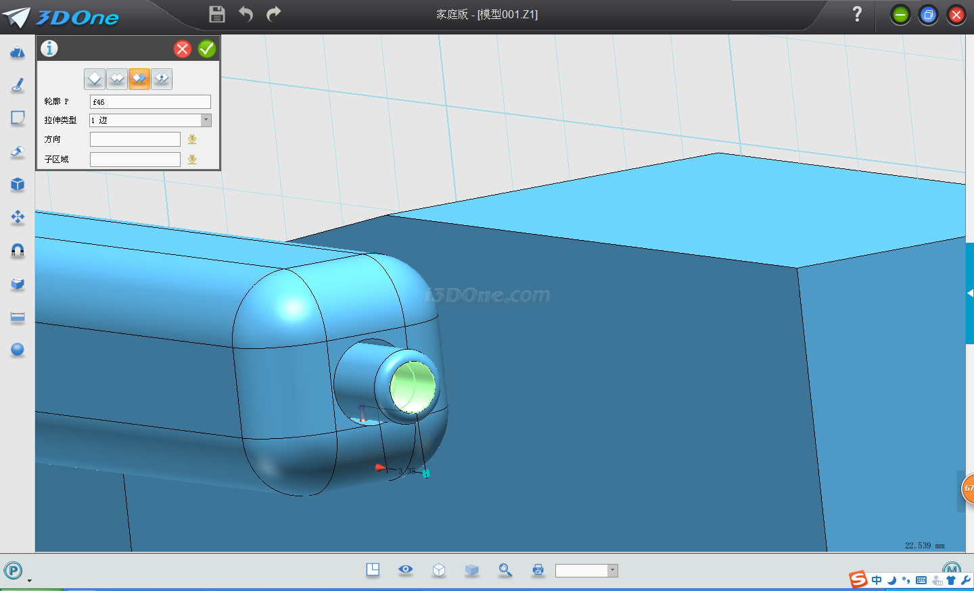This screenshot has width=974, height=591.
Task: Click the blue sphere material icon
Action: [18, 350]
